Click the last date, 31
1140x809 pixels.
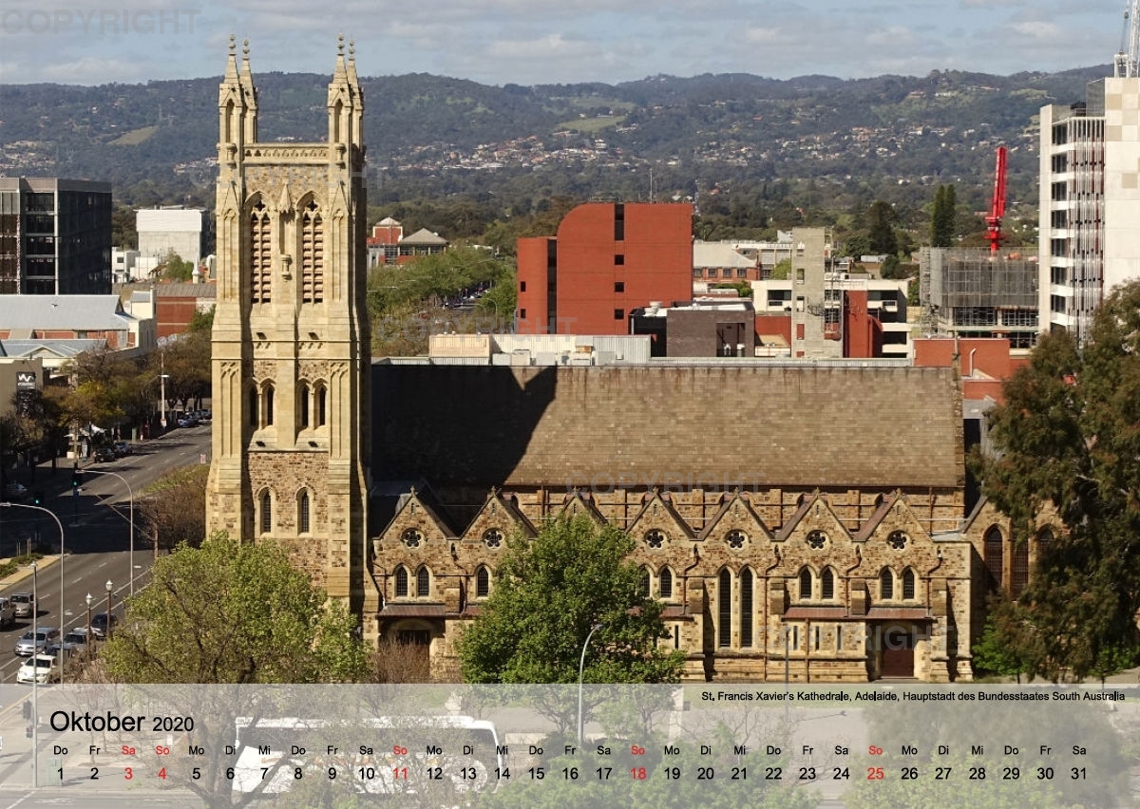(x=1078, y=773)
